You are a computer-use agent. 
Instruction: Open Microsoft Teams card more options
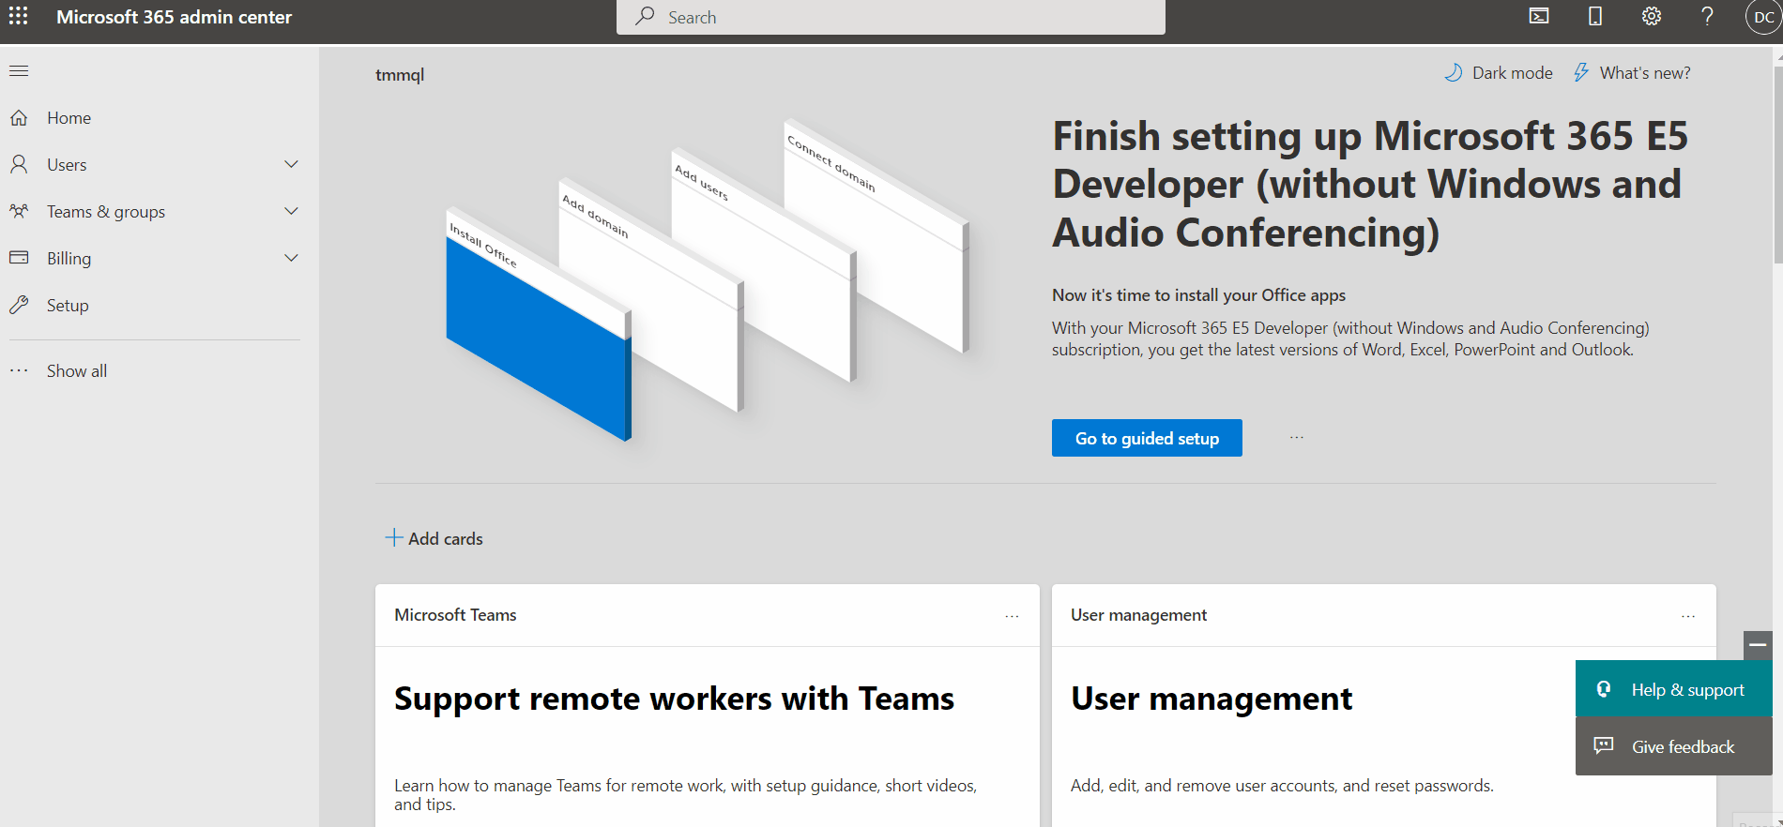click(x=1012, y=616)
